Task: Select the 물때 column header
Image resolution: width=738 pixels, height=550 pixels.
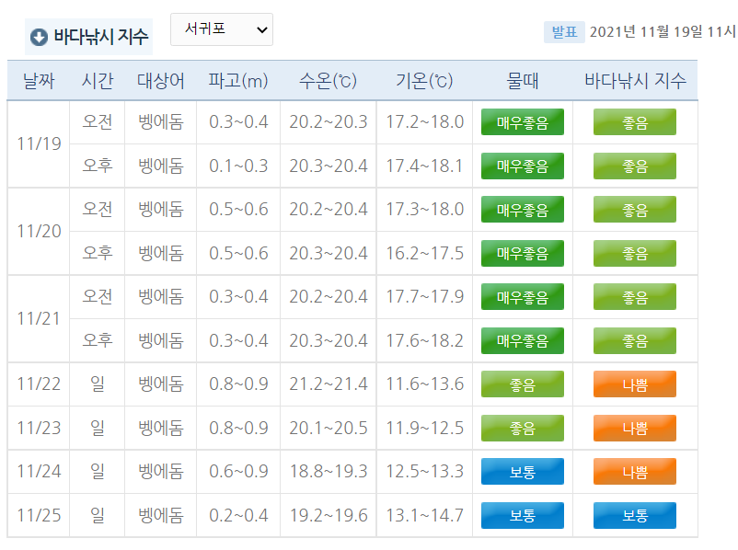Action: pyautogui.click(x=523, y=80)
